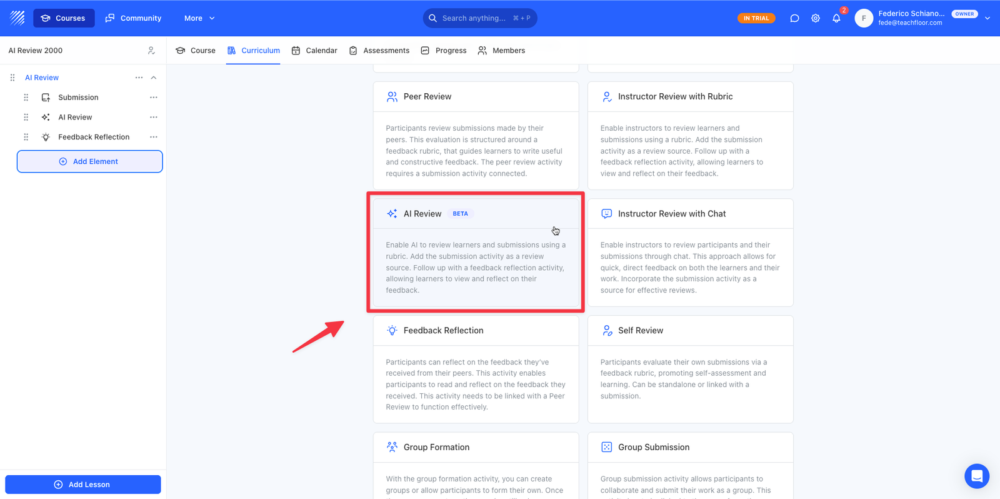Open the notifications bell icon
The image size is (1000, 499).
[x=836, y=18]
